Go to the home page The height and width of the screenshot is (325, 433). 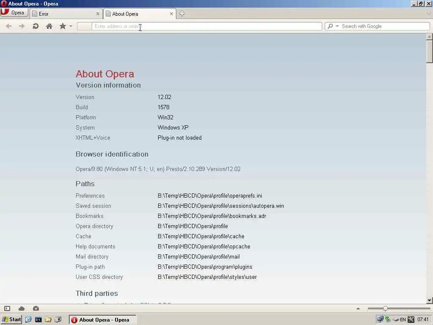[x=49, y=26]
